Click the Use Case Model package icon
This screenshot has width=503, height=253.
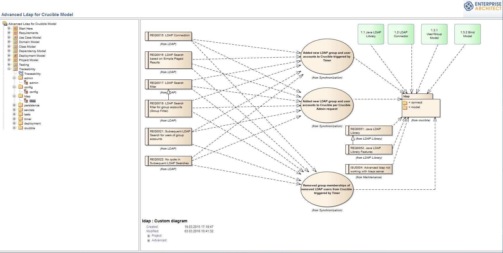tap(15, 37)
